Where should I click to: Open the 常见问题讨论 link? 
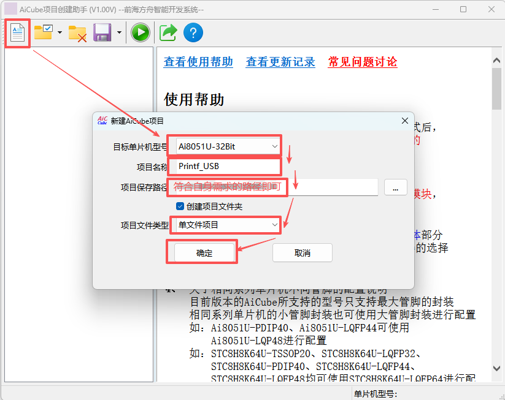click(363, 62)
